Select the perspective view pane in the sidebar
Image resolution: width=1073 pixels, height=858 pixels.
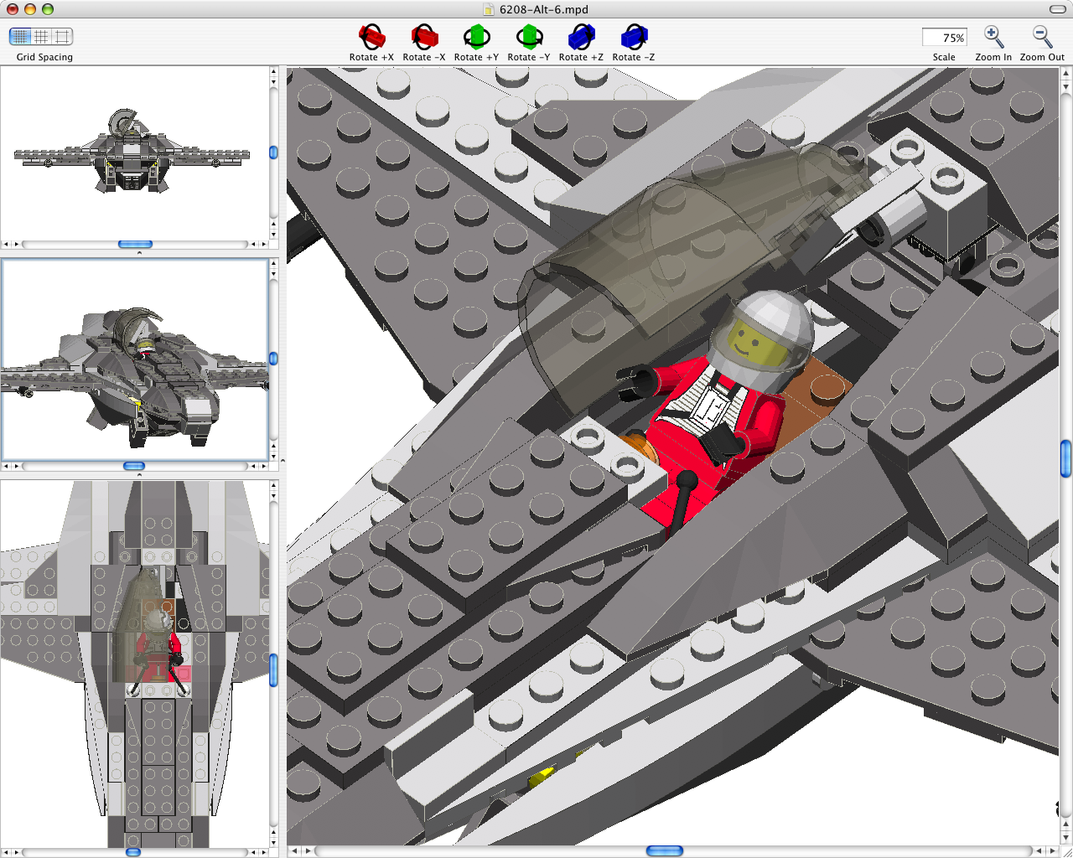click(x=136, y=360)
